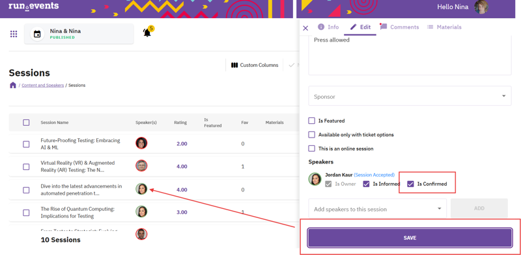
Task: Click the Speaker(s) column header
Action: click(146, 123)
